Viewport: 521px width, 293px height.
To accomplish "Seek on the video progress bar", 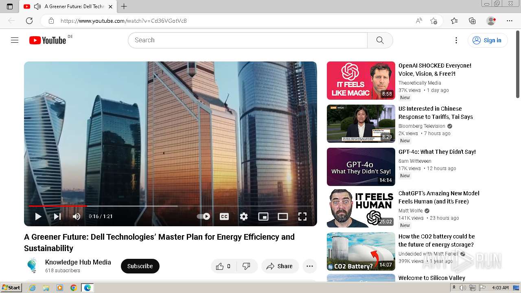I will coord(171,206).
